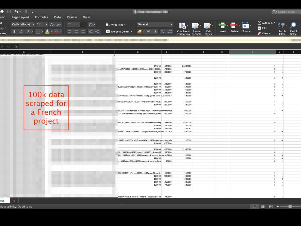Switch to Normal view in status bar
The width and height of the screenshot is (301, 226).
255,206
